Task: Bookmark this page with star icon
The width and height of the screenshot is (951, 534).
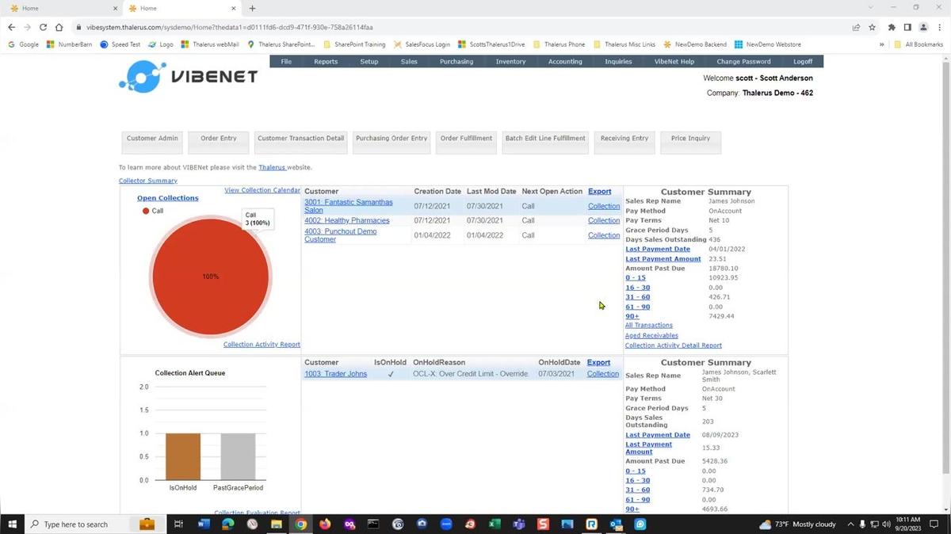Action: coord(872,27)
